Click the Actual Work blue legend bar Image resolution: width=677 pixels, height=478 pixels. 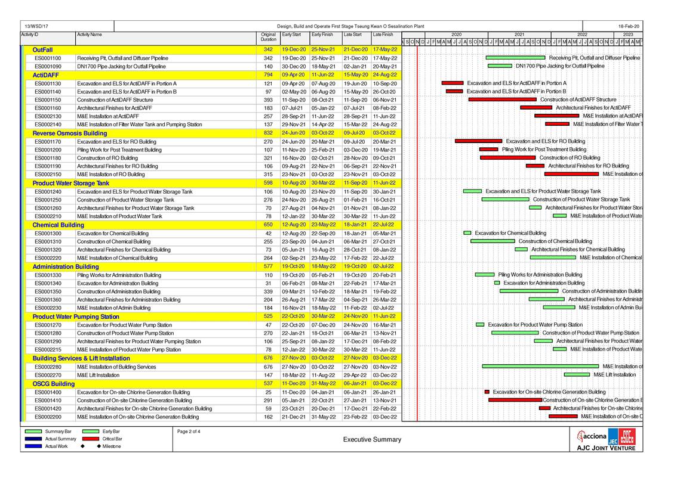33,446
